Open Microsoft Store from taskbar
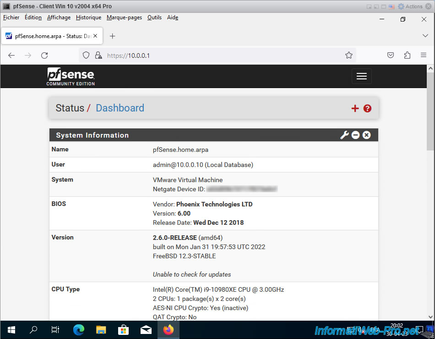Image resolution: width=435 pixels, height=339 pixels. (x=123, y=330)
